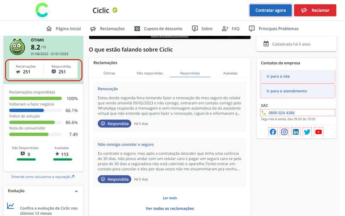This screenshot has width=345, height=216.
Task: Click the external link arrow after reputação
Action: click(73, 177)
